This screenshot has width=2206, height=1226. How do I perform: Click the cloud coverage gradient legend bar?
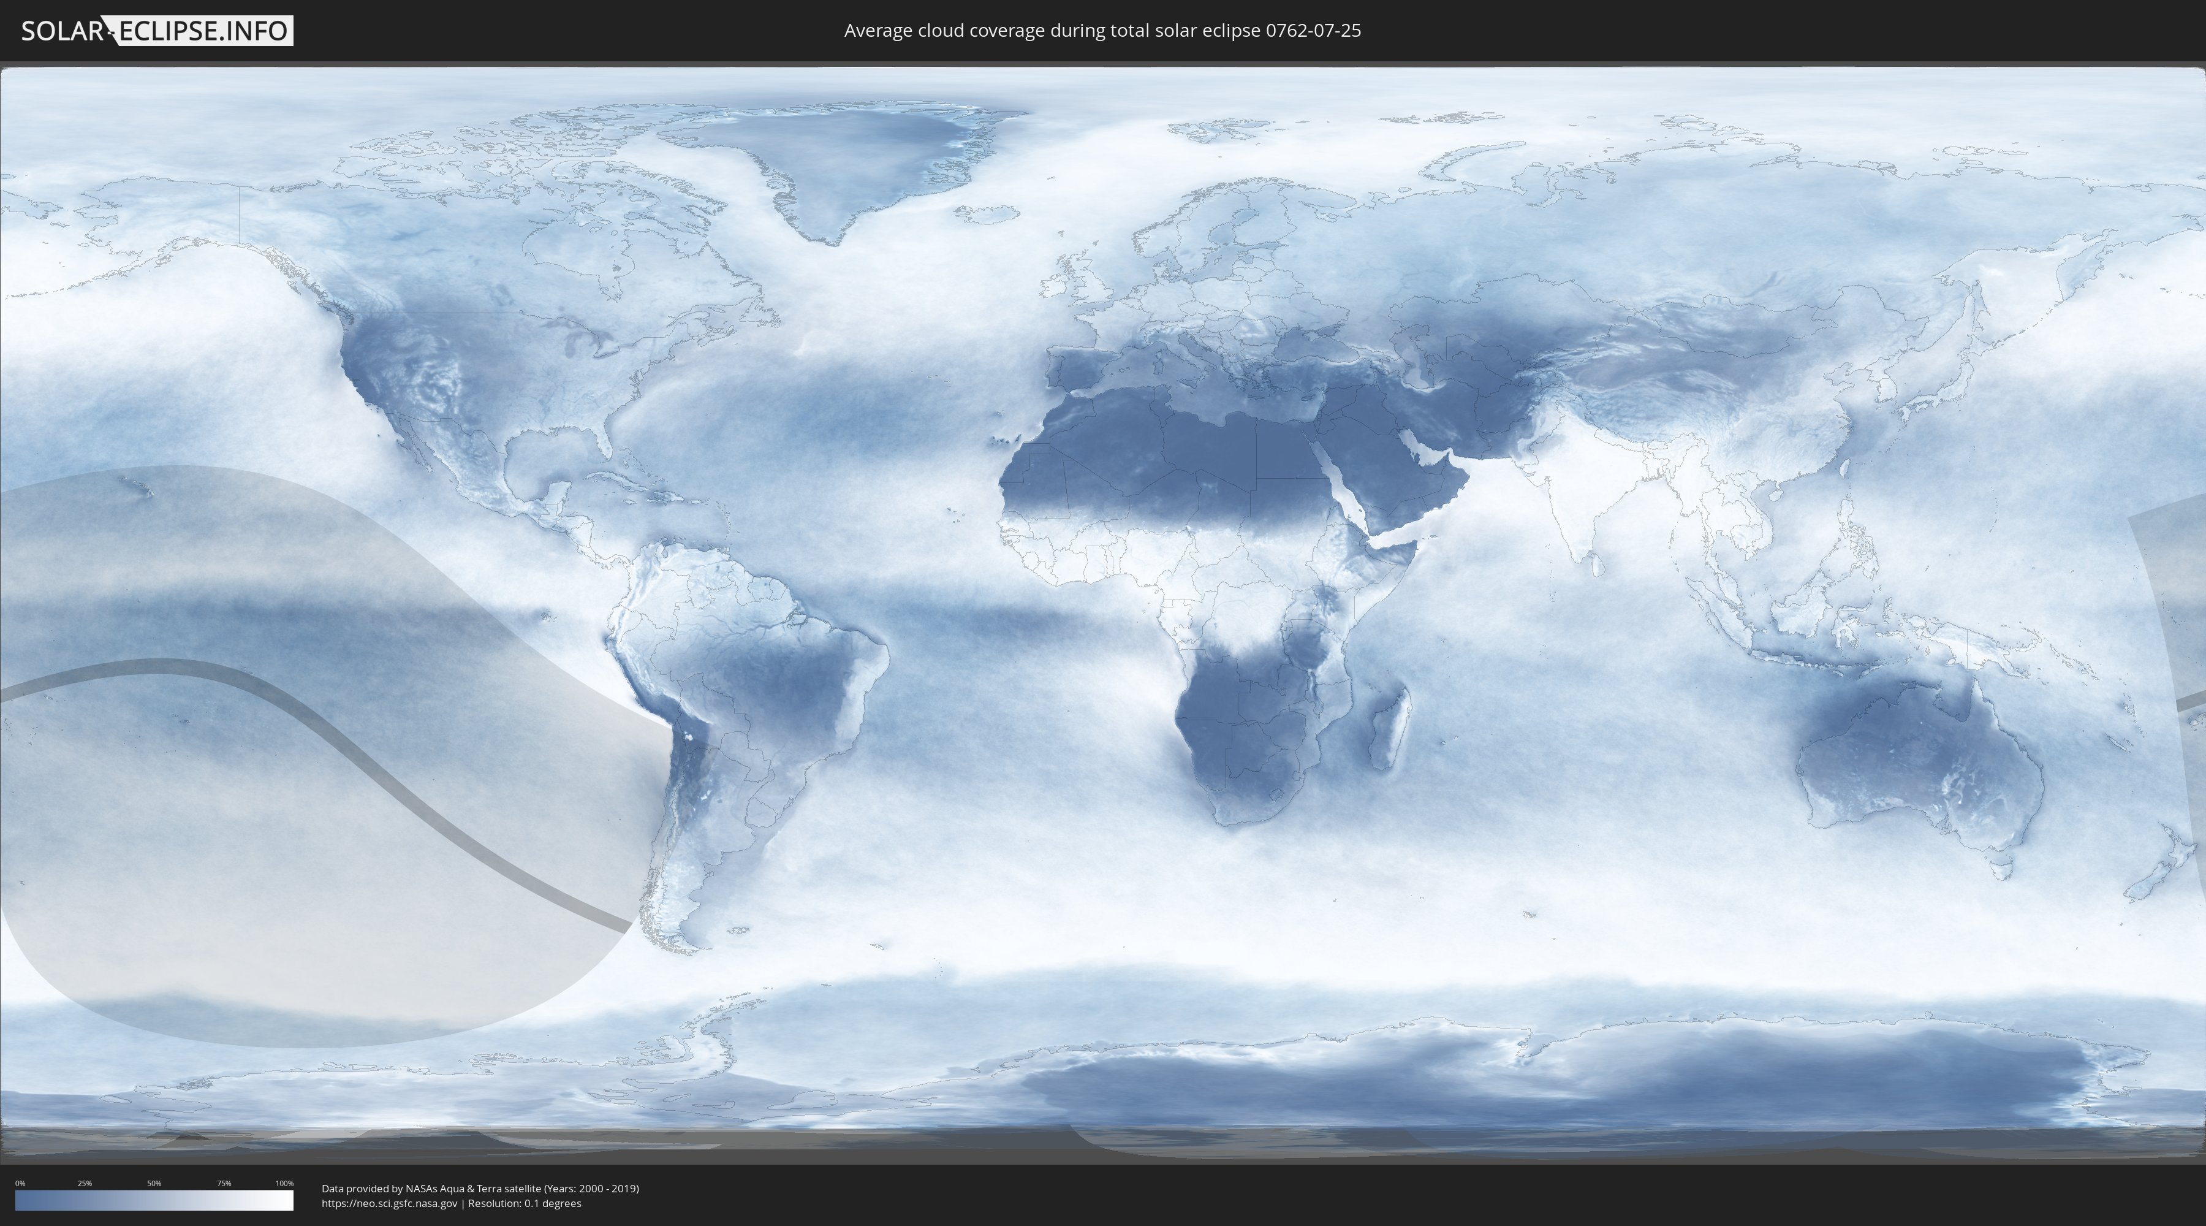click(x=154, y=1200)
